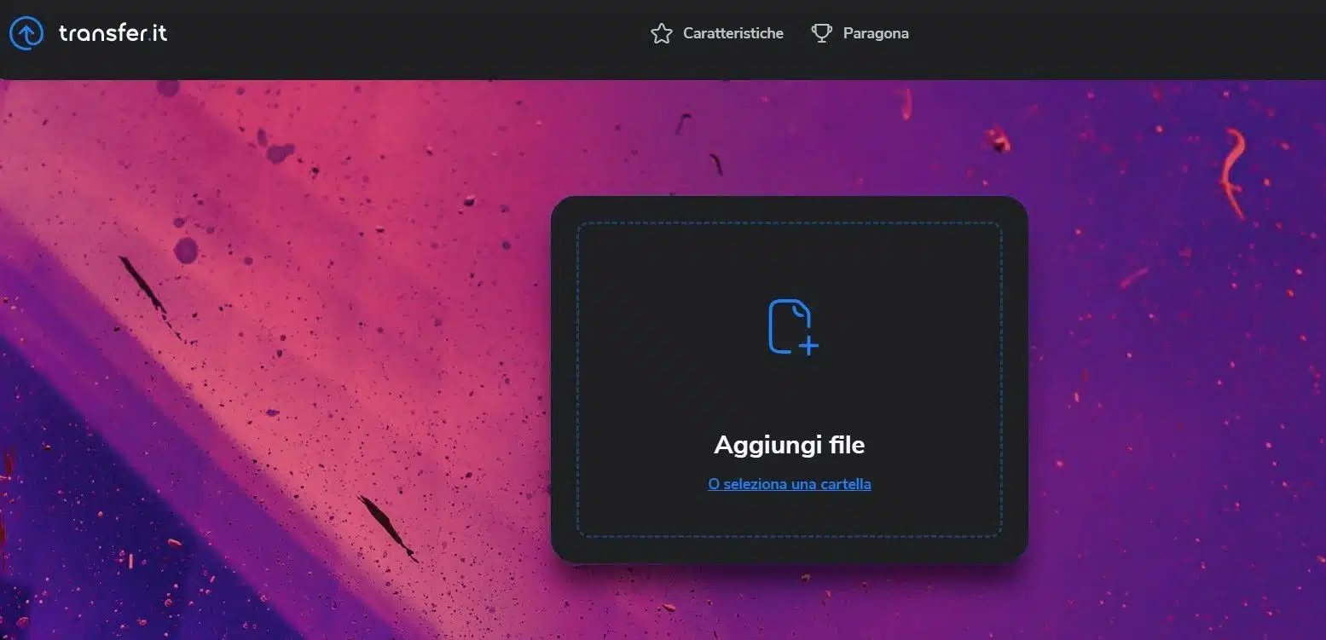This screenshot has width=1326, height=640.
Task: Follow the "O seleziona una cartella" link
Action: pos(789,484)
